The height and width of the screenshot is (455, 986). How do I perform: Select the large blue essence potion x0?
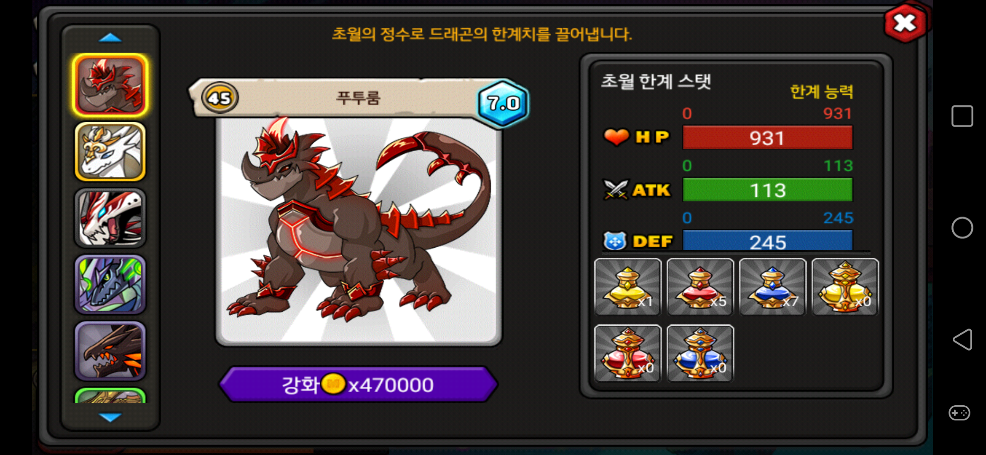[x=700, y=353]
